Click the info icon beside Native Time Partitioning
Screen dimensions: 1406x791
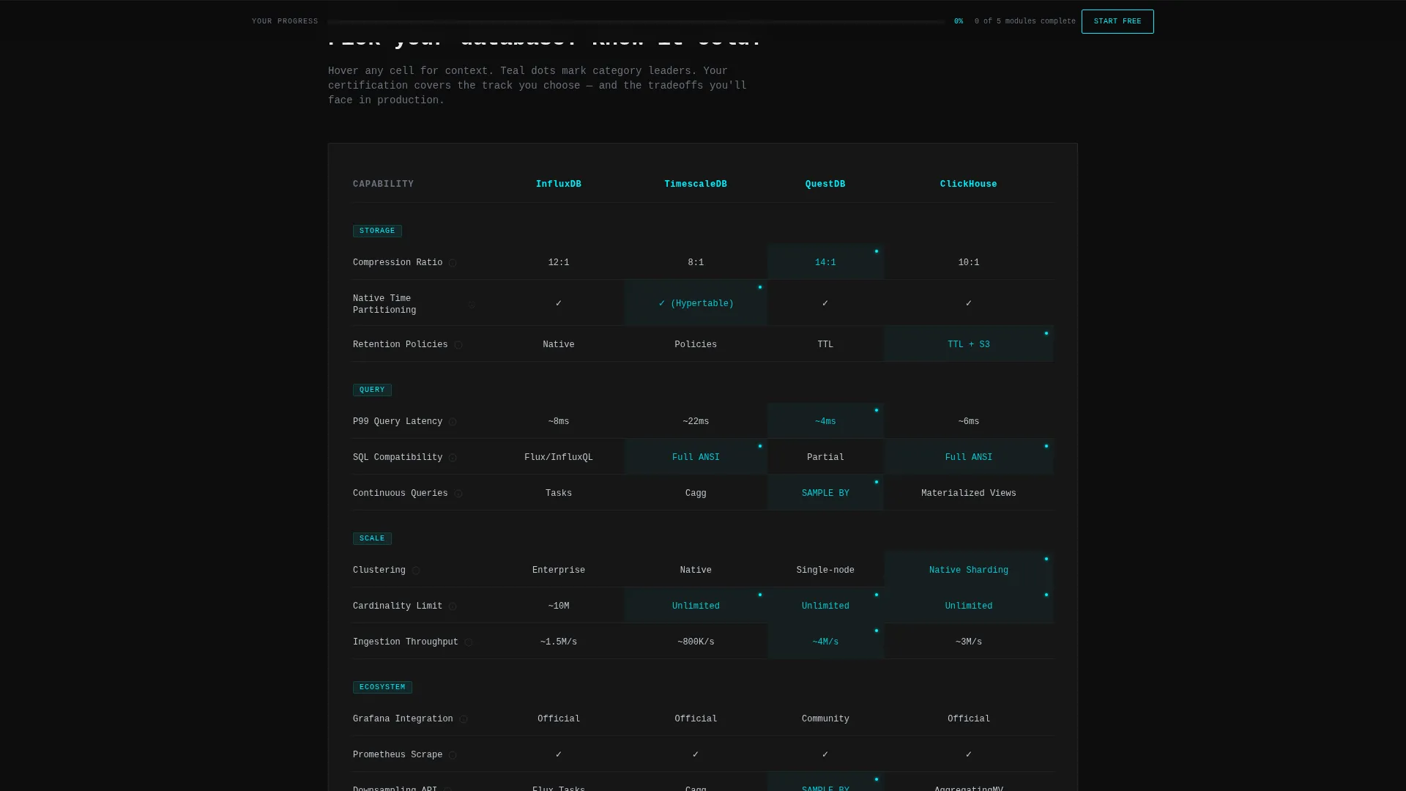pyautogui.click(x=472, y=305)
